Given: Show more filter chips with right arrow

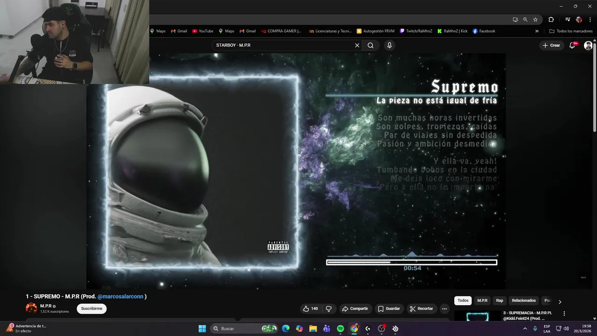Looking at the screenshot, I should [x=560, y=301].
